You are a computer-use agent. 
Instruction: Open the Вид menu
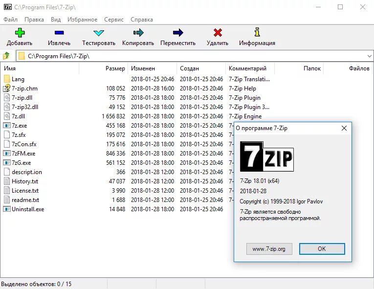(56, 20)
